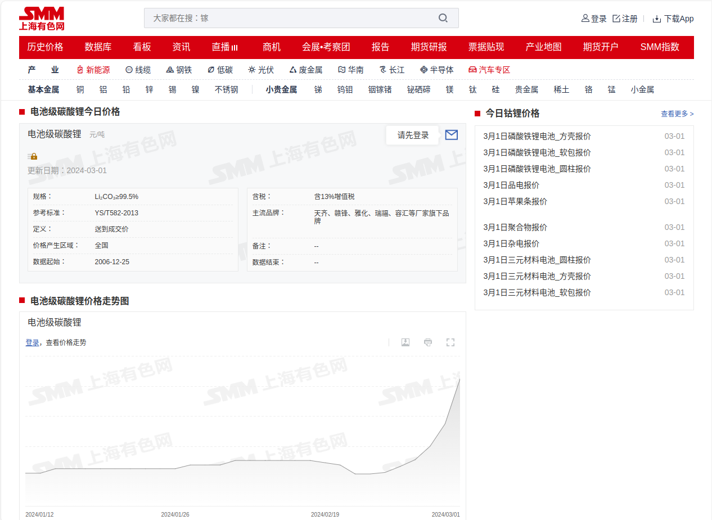
Task: Open the 新能源 industry section
Action: [x=93, y=70]
